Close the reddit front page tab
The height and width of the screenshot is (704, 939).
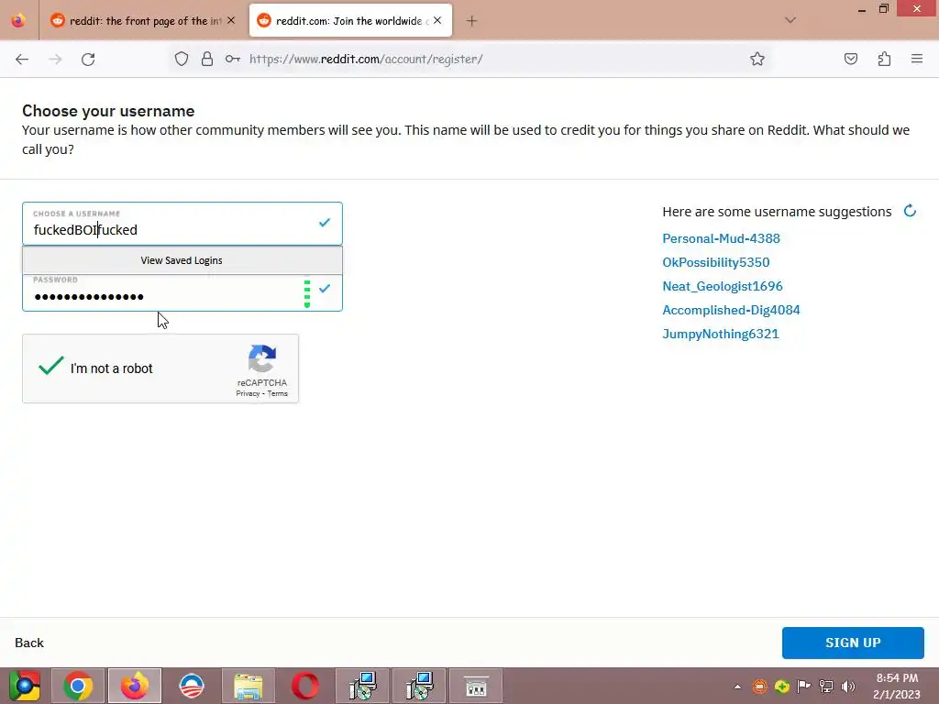tap(231, 20)
